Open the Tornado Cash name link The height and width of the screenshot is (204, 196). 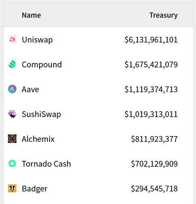pos(46,164)
